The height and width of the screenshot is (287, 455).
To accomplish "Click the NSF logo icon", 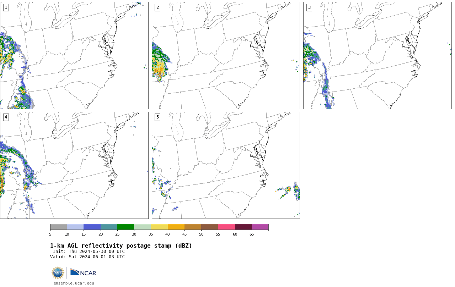I will [58, 273].
